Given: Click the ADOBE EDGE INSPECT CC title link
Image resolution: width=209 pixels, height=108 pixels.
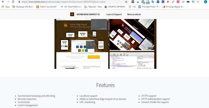Looking at the screenshot, I should [88, 14].
